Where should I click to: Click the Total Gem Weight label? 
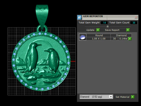[x=89, y=23]
